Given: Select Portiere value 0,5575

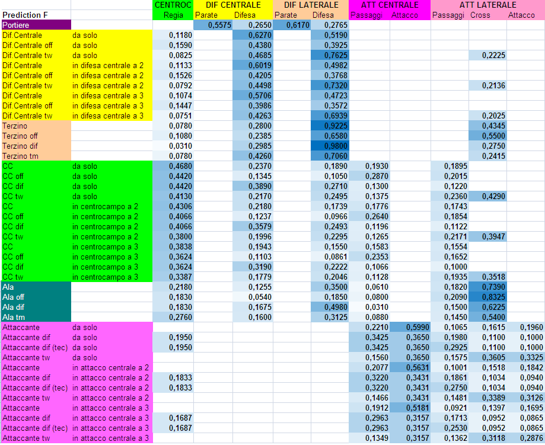Looking at the screenshot, I should click(213, 25).
